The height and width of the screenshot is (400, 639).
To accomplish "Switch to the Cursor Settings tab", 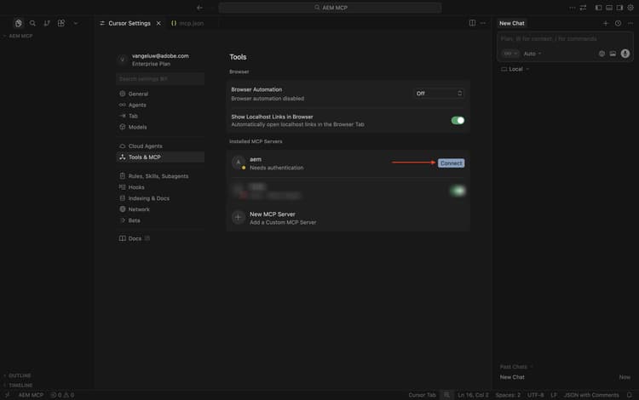I will [x=130, y=23].
